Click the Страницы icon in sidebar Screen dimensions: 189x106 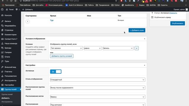click(2, 30)
